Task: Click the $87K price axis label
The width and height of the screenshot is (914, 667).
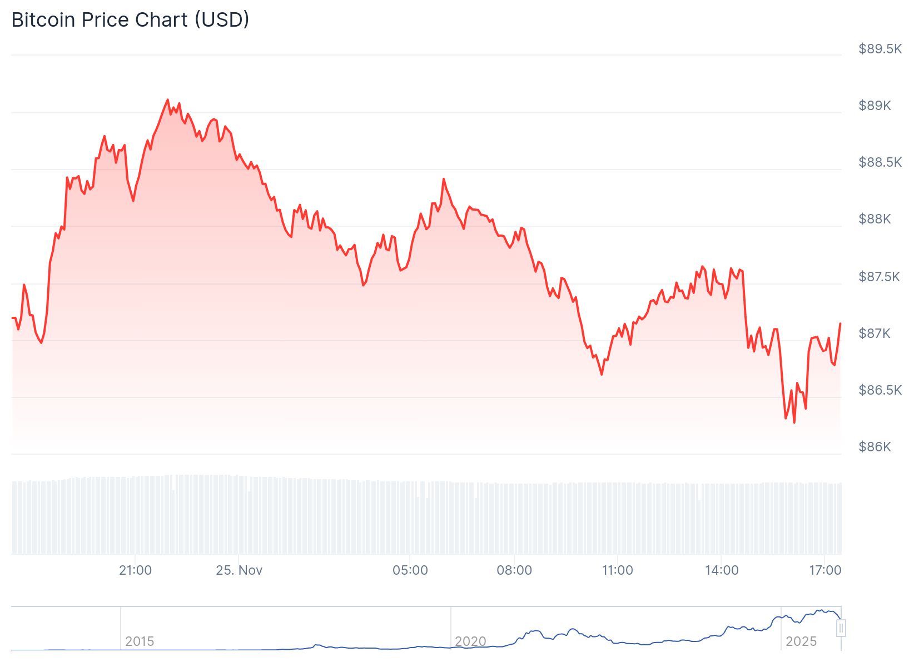Action: (875, 333)
